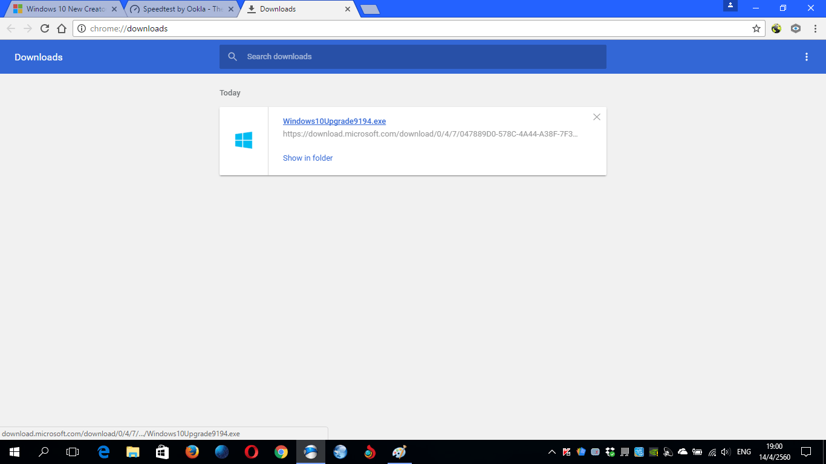Bookmark this page with the star

coord(756,28)
